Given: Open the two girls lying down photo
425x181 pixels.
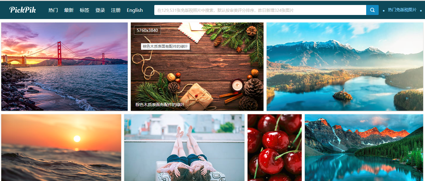Looking at the screenshot, I should click(x=184, y=148).
